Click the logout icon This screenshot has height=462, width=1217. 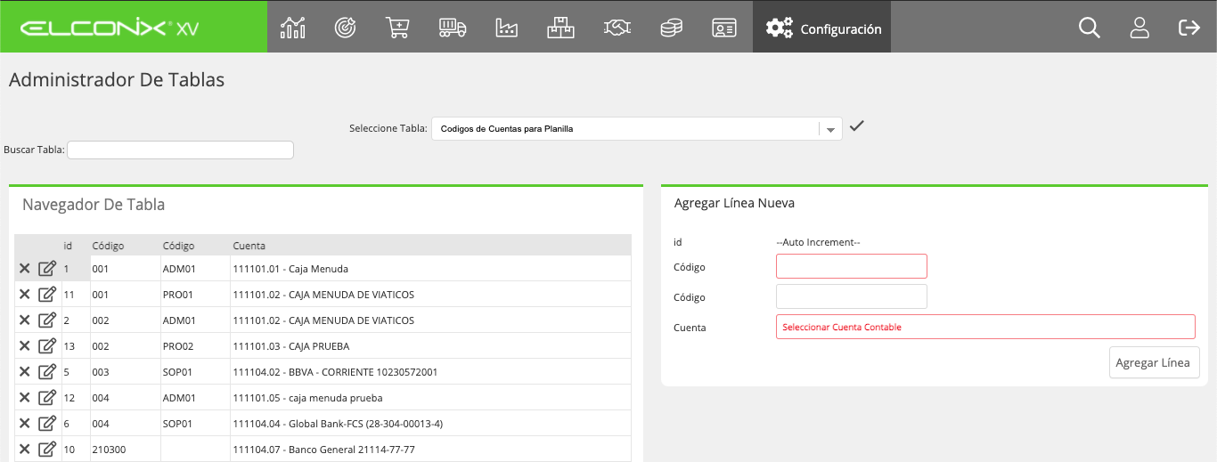pos(1189,28)
